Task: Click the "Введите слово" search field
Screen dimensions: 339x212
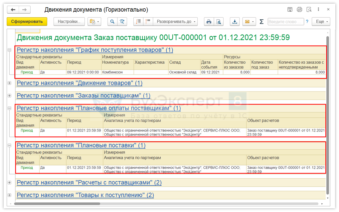Action: (285, 22)
